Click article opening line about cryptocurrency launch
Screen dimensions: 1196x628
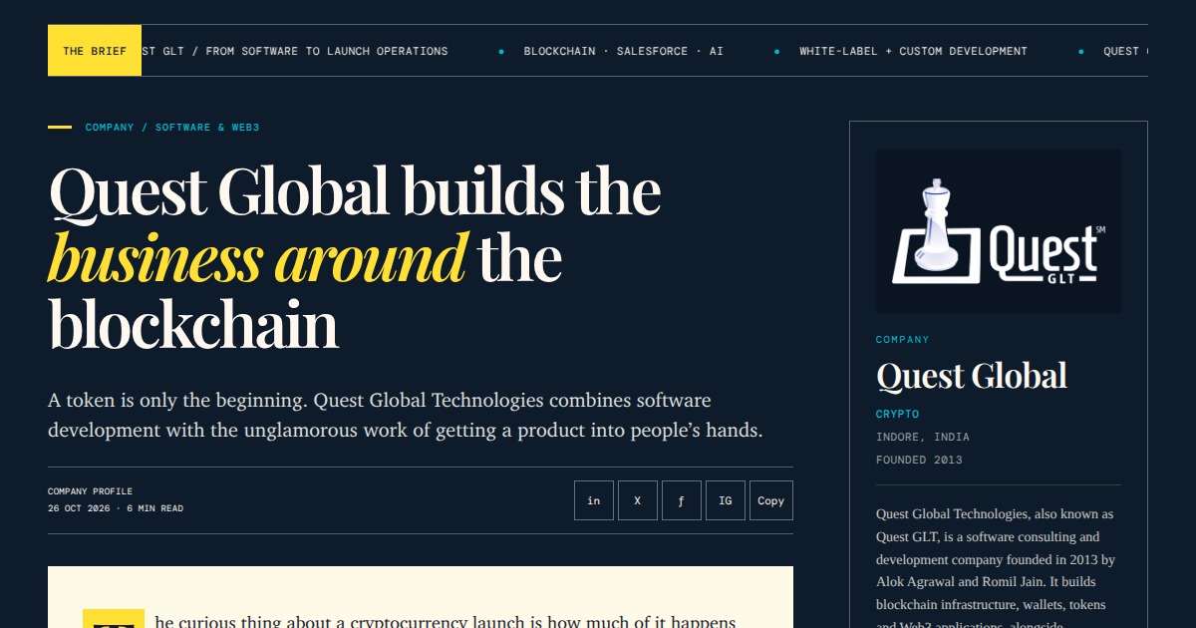[x=446, y=622]
